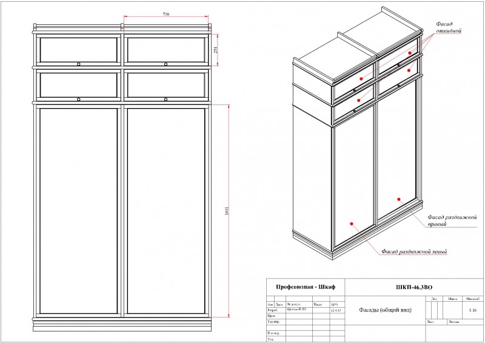Select the 'Фасад раздвижной левый' callout label

click(414, 251)
